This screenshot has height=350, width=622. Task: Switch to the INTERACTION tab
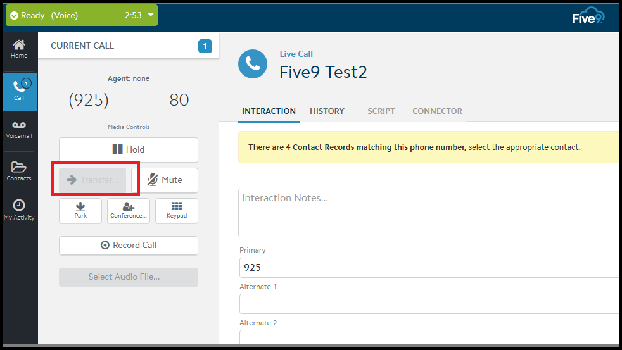[269, 111]
